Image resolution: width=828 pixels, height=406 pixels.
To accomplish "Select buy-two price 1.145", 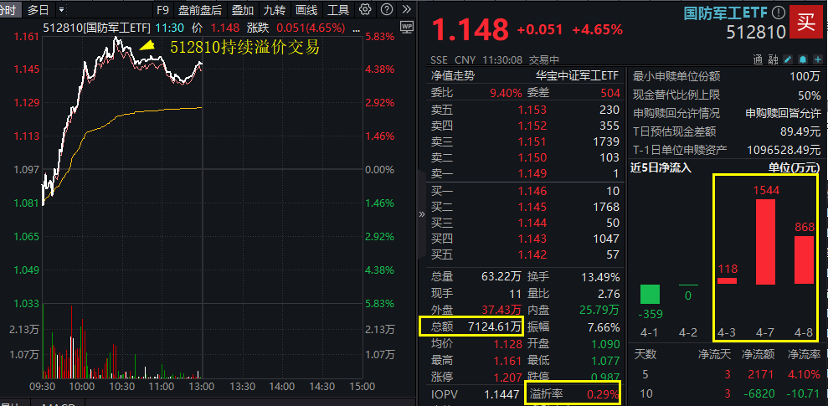I will coord(532,207).
